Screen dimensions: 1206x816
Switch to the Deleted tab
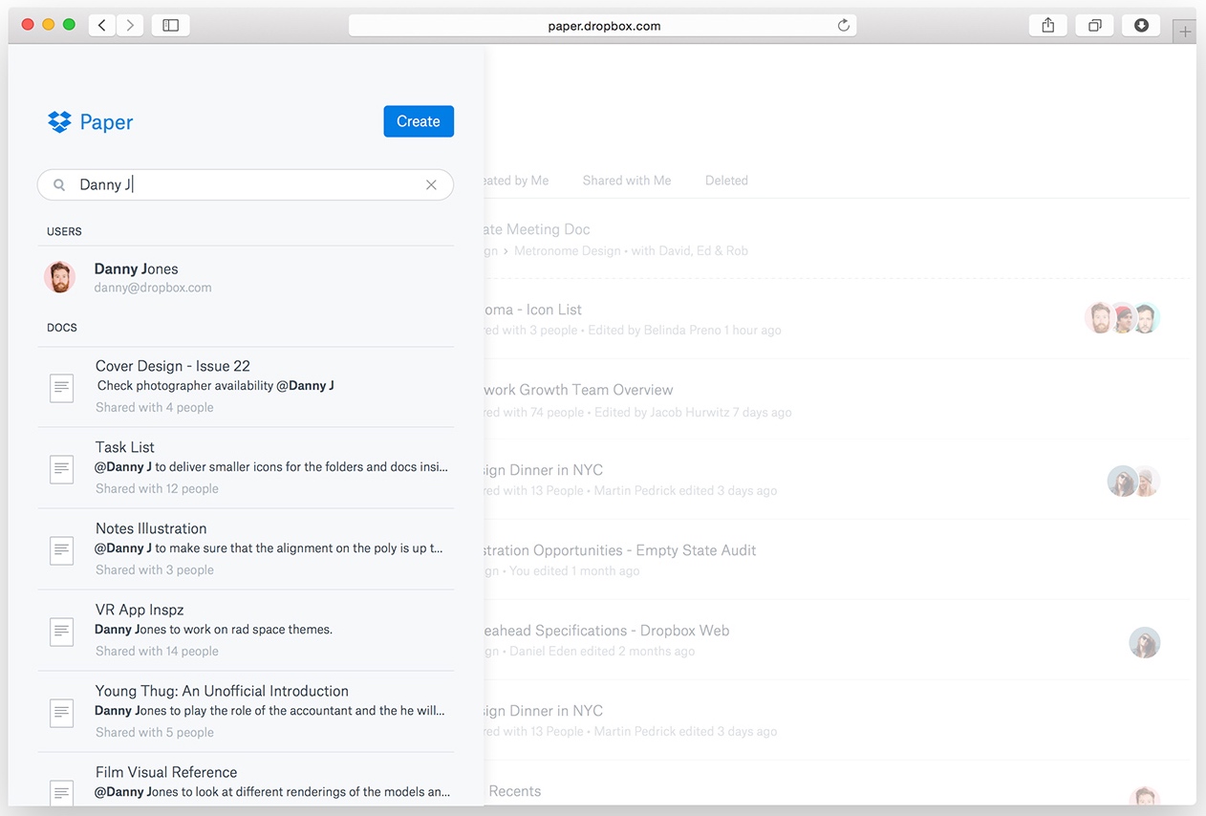(726, 180)
